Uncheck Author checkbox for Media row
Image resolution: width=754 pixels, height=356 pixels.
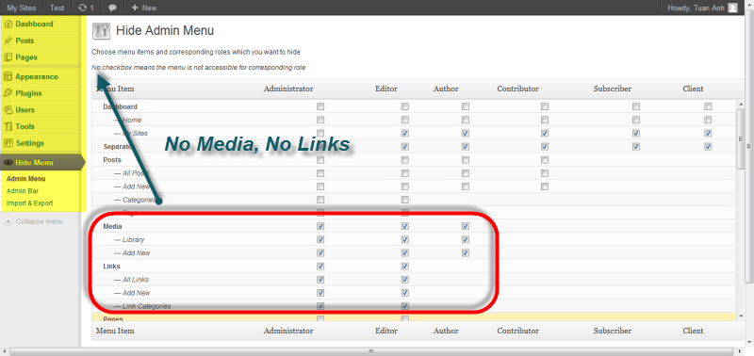tap(465, 226)
